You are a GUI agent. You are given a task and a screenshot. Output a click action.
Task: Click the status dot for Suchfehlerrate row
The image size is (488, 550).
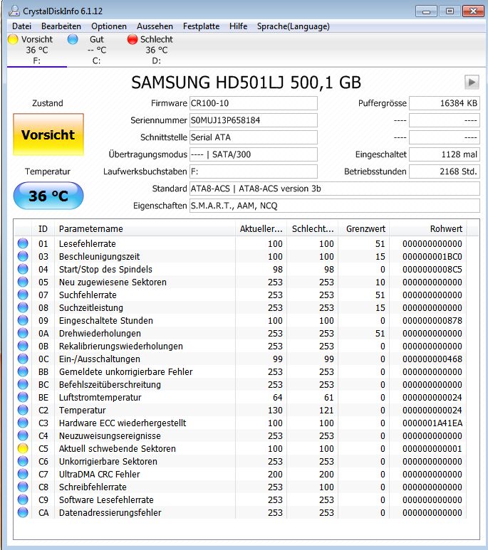[x=23, y=295]
